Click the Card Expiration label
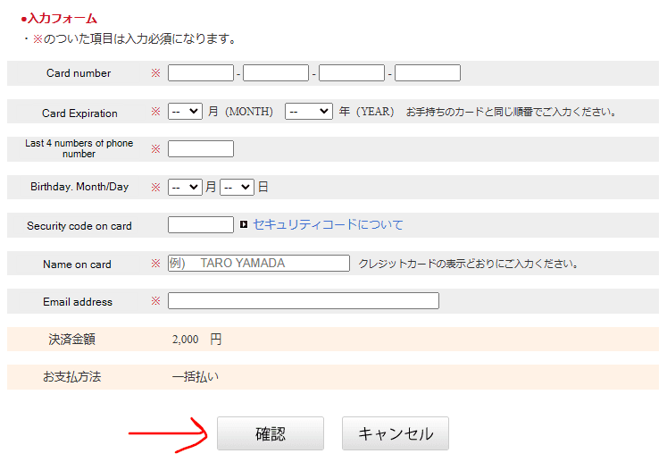The image size is (667, 462). (x=79, y=113)
